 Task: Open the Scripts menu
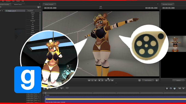point(18,1)
